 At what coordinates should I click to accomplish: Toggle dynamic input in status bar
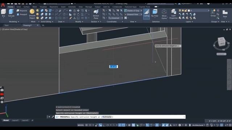tap(100, 125)
